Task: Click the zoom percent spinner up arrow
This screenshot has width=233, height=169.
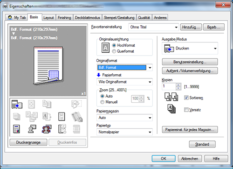Action: coord(141,98)
